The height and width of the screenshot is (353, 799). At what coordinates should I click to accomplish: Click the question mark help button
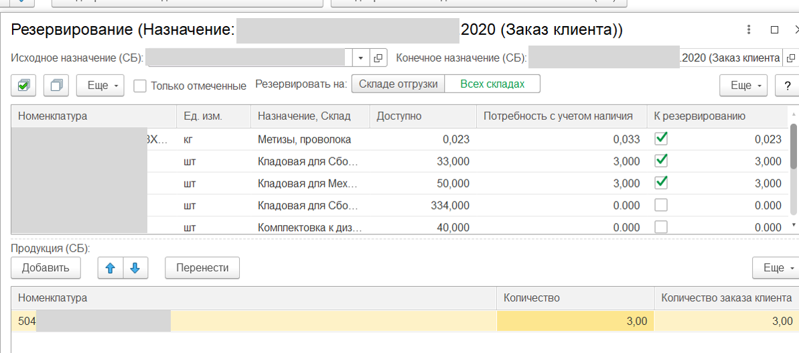pos(786,86)
